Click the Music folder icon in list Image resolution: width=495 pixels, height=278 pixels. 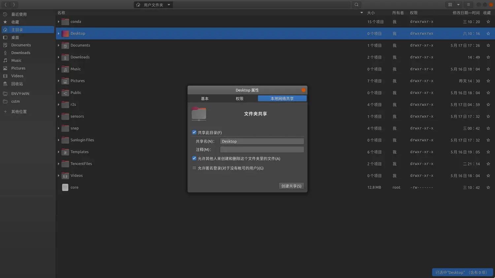pos(65,69)
